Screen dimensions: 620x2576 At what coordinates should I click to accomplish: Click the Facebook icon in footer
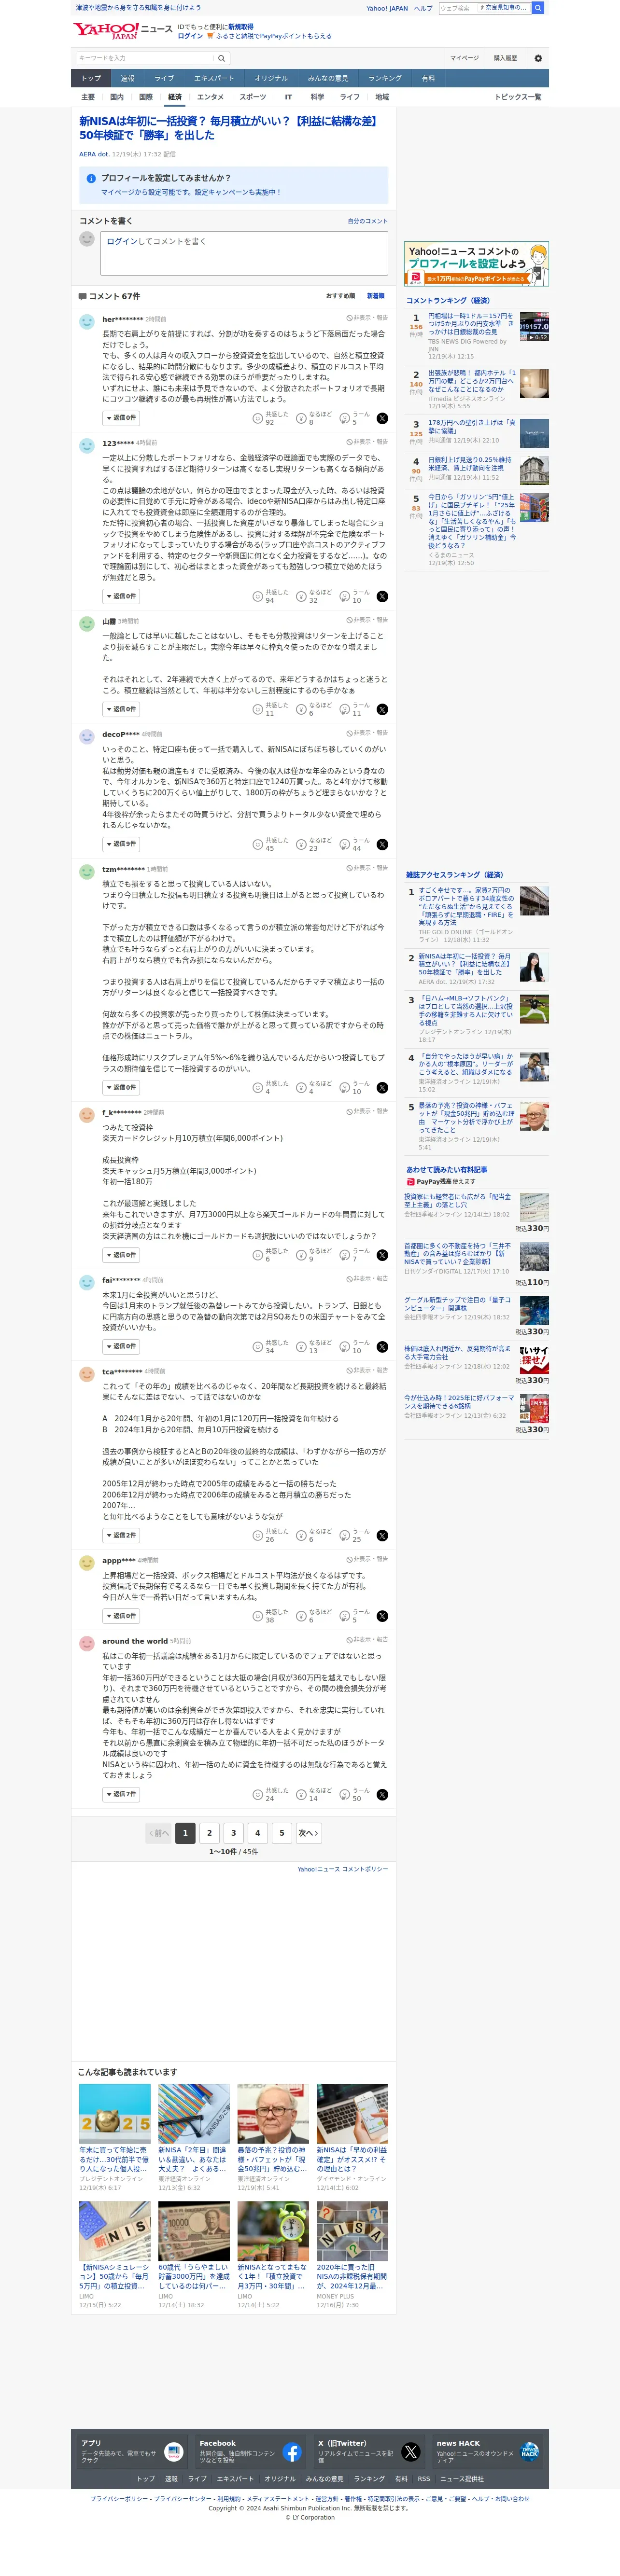(x=292, y=2452)
